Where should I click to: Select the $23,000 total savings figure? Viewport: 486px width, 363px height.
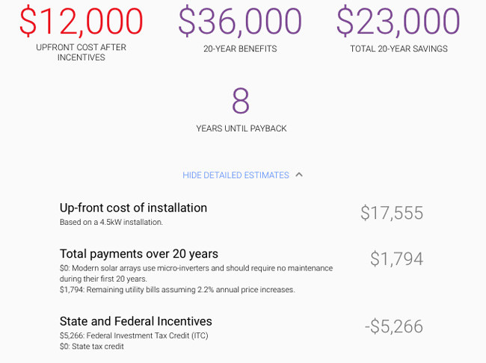(399, 21)
